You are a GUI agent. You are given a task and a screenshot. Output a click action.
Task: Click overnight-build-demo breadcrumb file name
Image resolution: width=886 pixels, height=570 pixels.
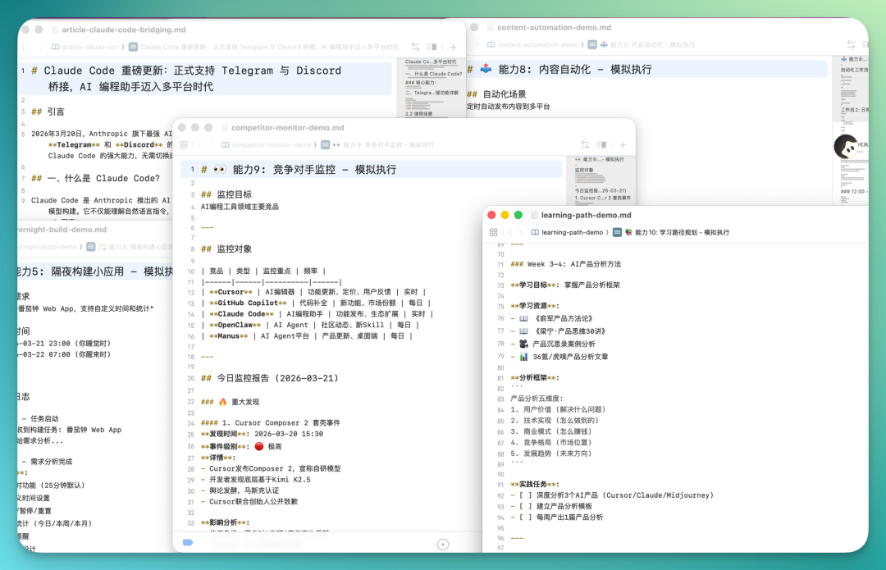click(48, 247)
